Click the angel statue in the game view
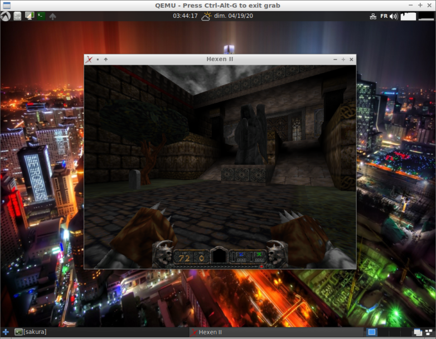 pyautogui.click(x=250, y=134)
